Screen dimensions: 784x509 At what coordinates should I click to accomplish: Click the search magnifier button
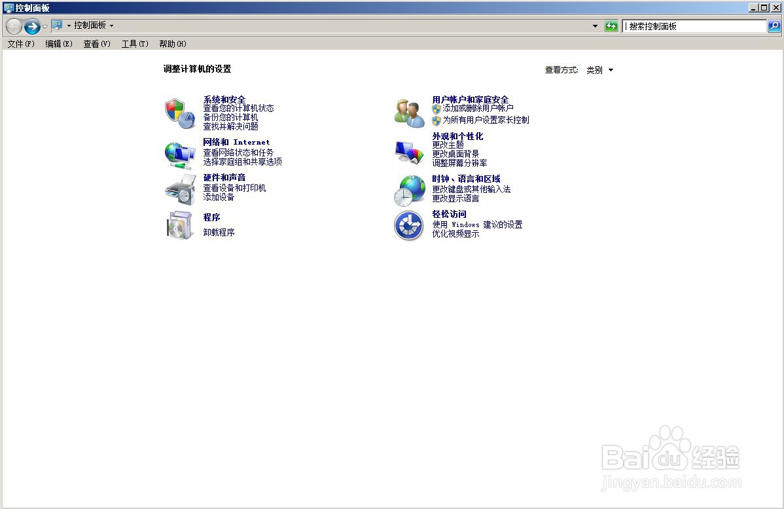pos(774,26)
